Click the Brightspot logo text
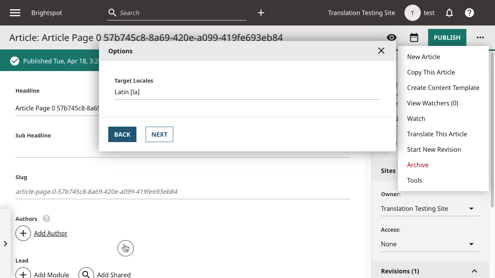The width and height of the screenshot is (495, 278). 46,13
